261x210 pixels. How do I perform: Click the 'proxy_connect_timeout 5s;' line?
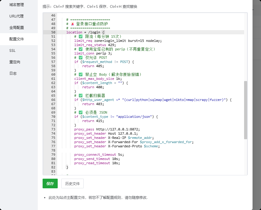click(99, 155)
